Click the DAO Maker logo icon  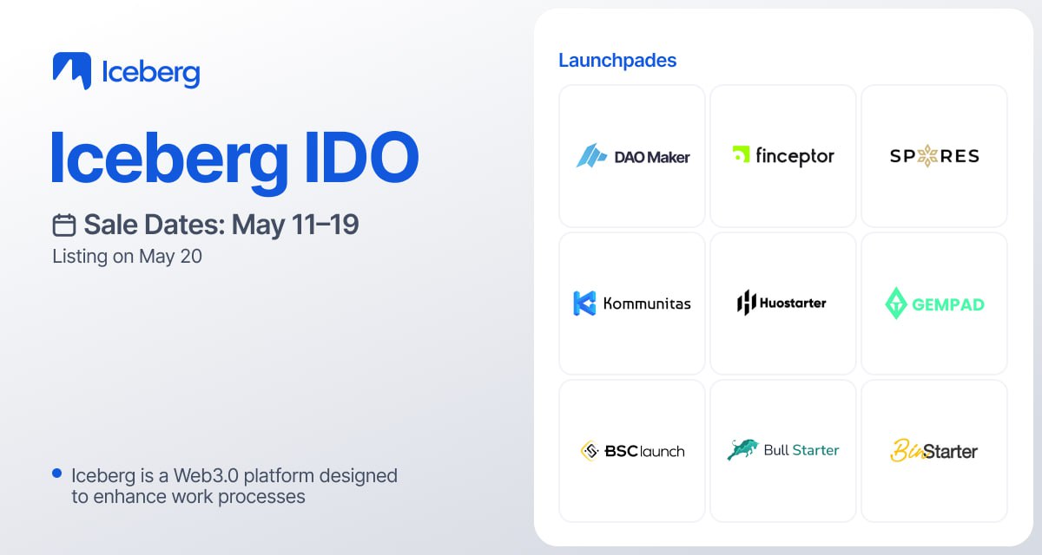pyautogui.click(x=591, y=156)
